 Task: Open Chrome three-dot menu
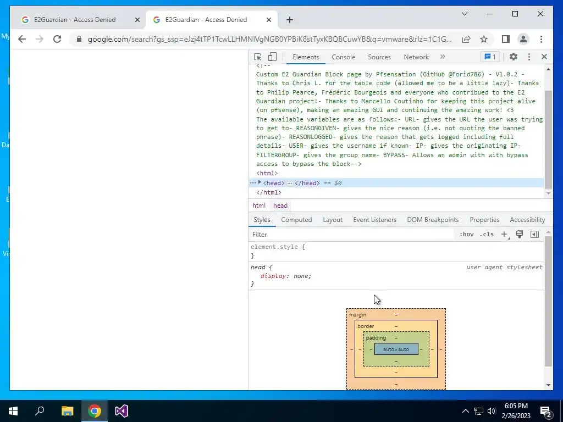[x=541, y=39]
